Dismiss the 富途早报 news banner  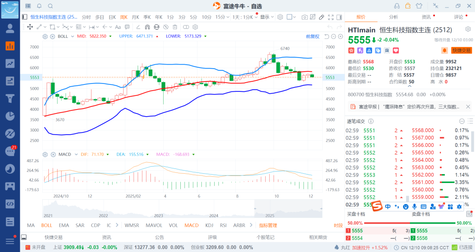pos(468,106)
